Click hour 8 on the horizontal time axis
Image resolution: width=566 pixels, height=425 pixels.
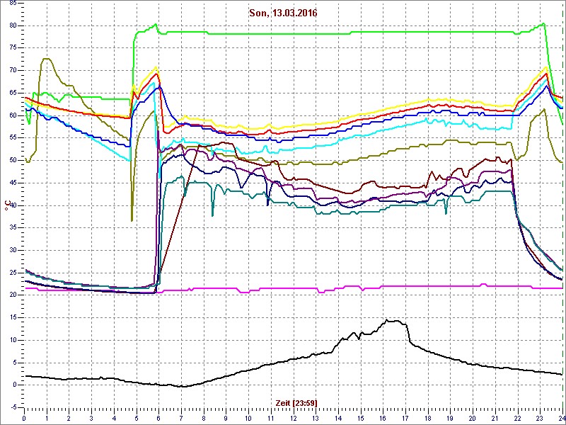[204, 419]
